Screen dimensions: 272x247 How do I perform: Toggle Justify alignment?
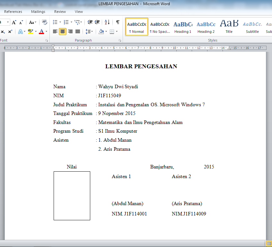pyautogui.click(x=77, y=32)
